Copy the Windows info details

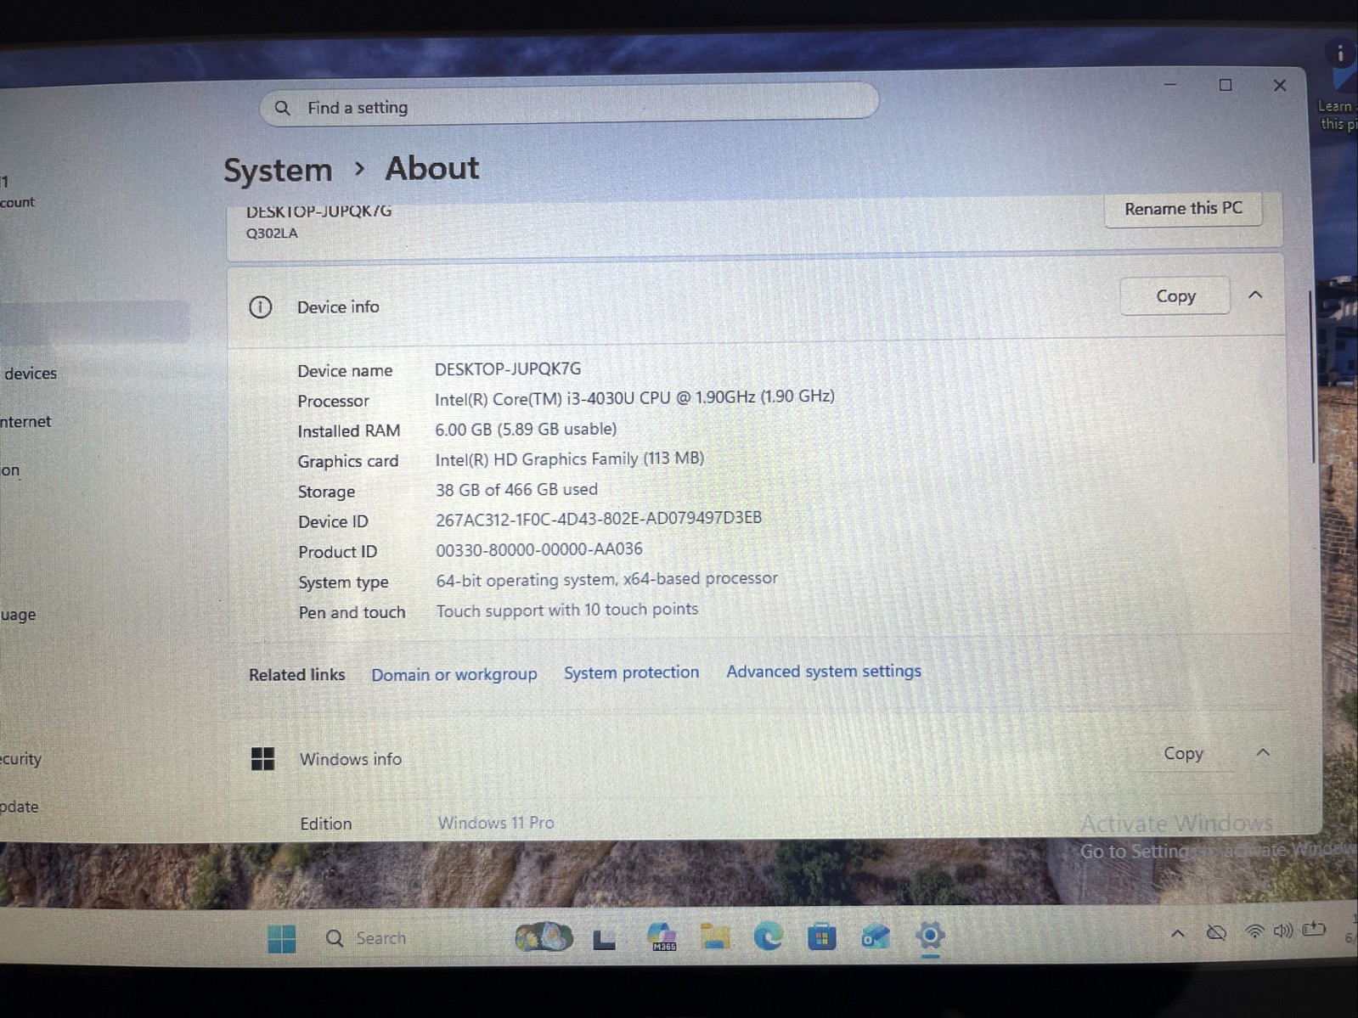(x=1183, y=753)
